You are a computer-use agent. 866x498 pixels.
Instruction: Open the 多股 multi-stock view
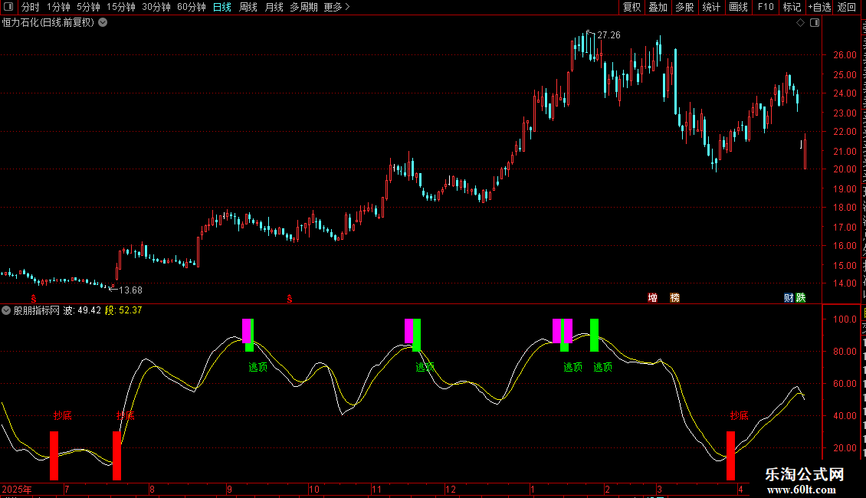pos(685,7)
